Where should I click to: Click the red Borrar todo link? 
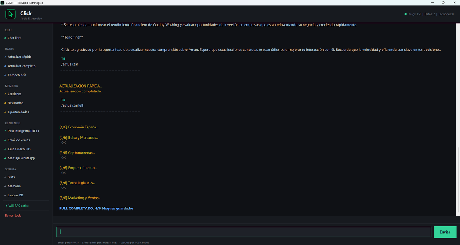pyautogui.click(x=13, y=216)
